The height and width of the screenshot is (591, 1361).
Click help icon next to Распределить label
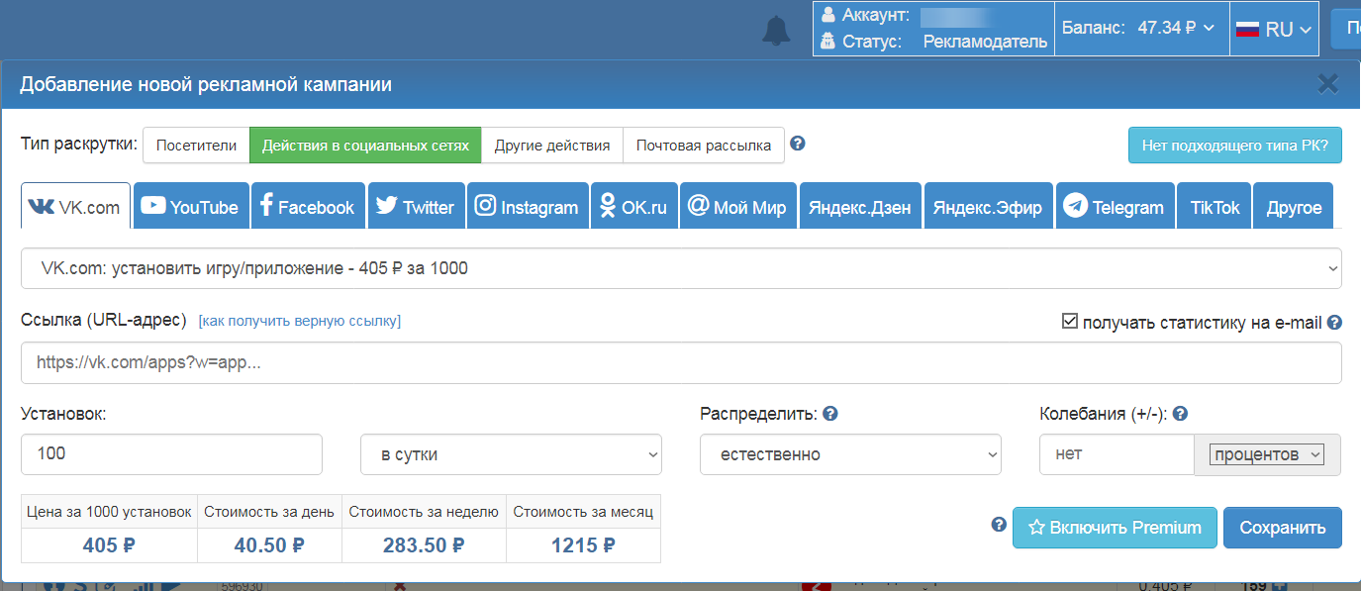coord(830,414)
